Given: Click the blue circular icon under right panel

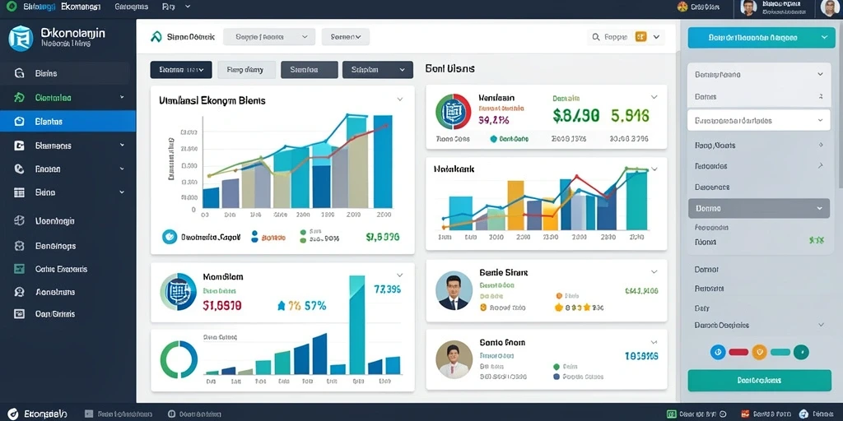Looking at the screenshot, I should point(718,352).
